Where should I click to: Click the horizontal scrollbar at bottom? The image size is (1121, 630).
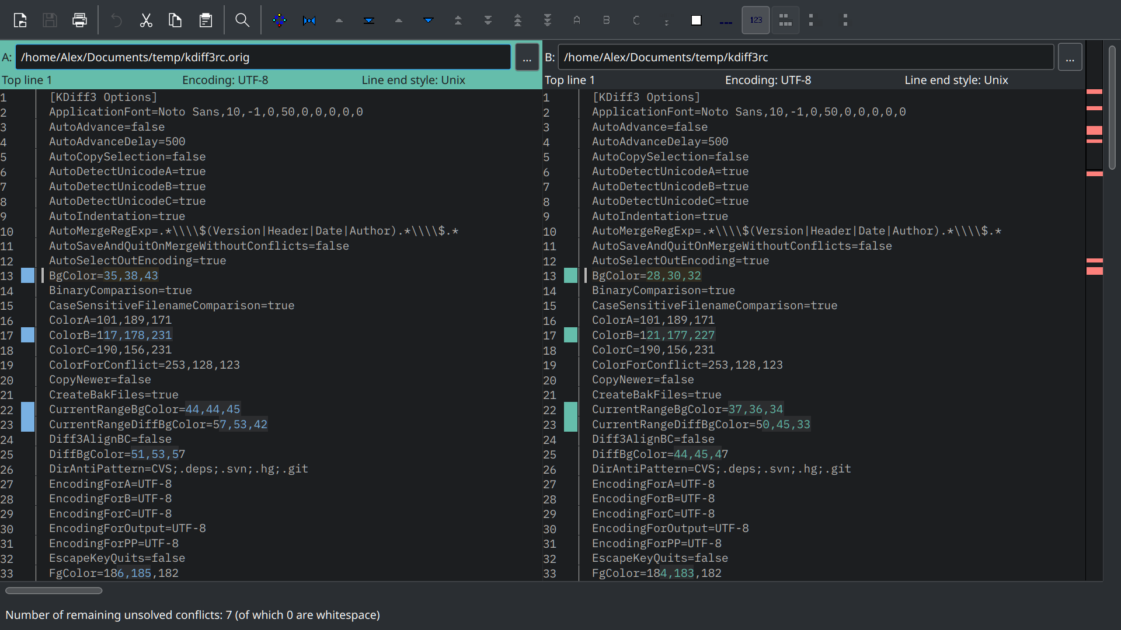point(54,590)
